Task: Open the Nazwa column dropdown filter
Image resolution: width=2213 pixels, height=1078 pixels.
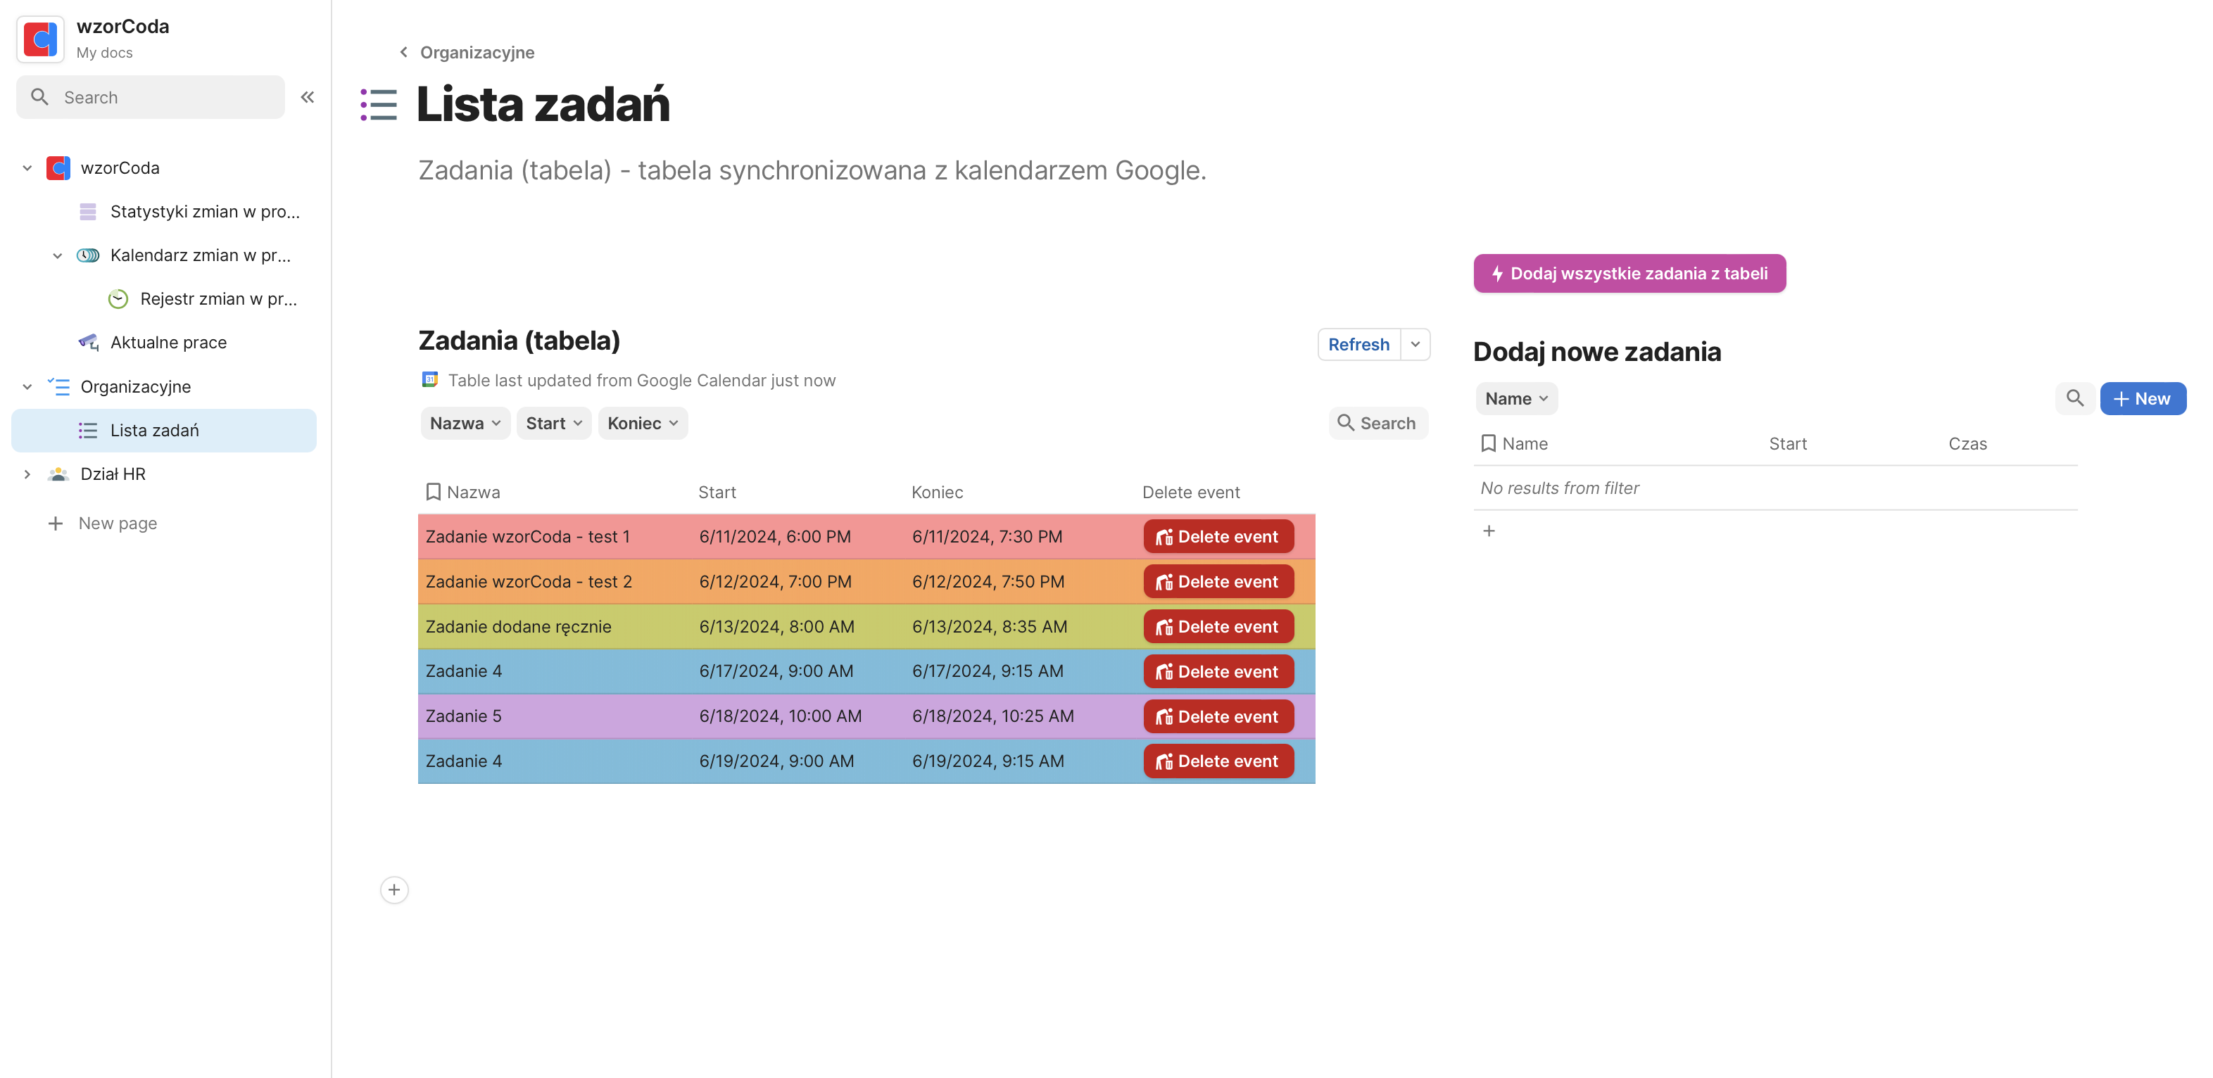Action: pyautogui.click(x=465, y=423)
